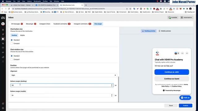Image resolution: width=198 pixels, height=111 pixels.
Task: Open new browser tab with plus icon
Action: [86, 5]
